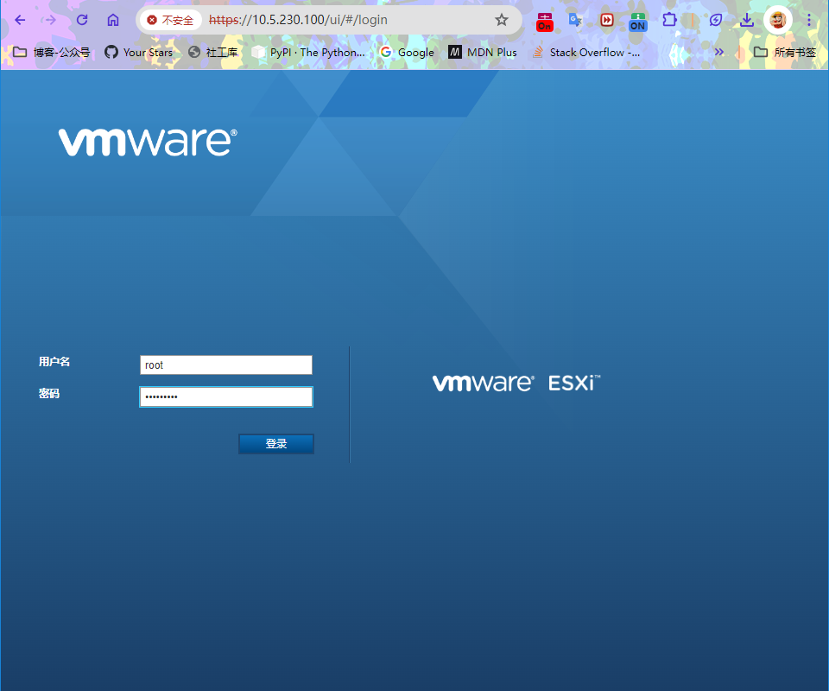Viewport: 829px width, 691px height.
Task: Open the Extensions puzzle-piece menu
Action: point(669,20)
